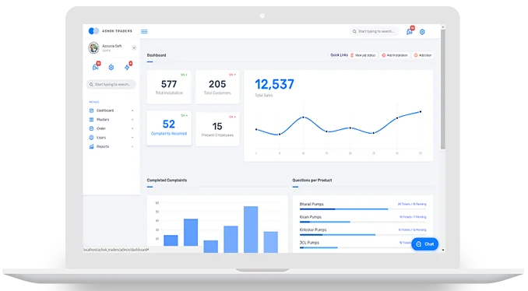528x291 pixels.
Task: Open the Dashboard menu item in sidebar
Action: click(111, 110)
